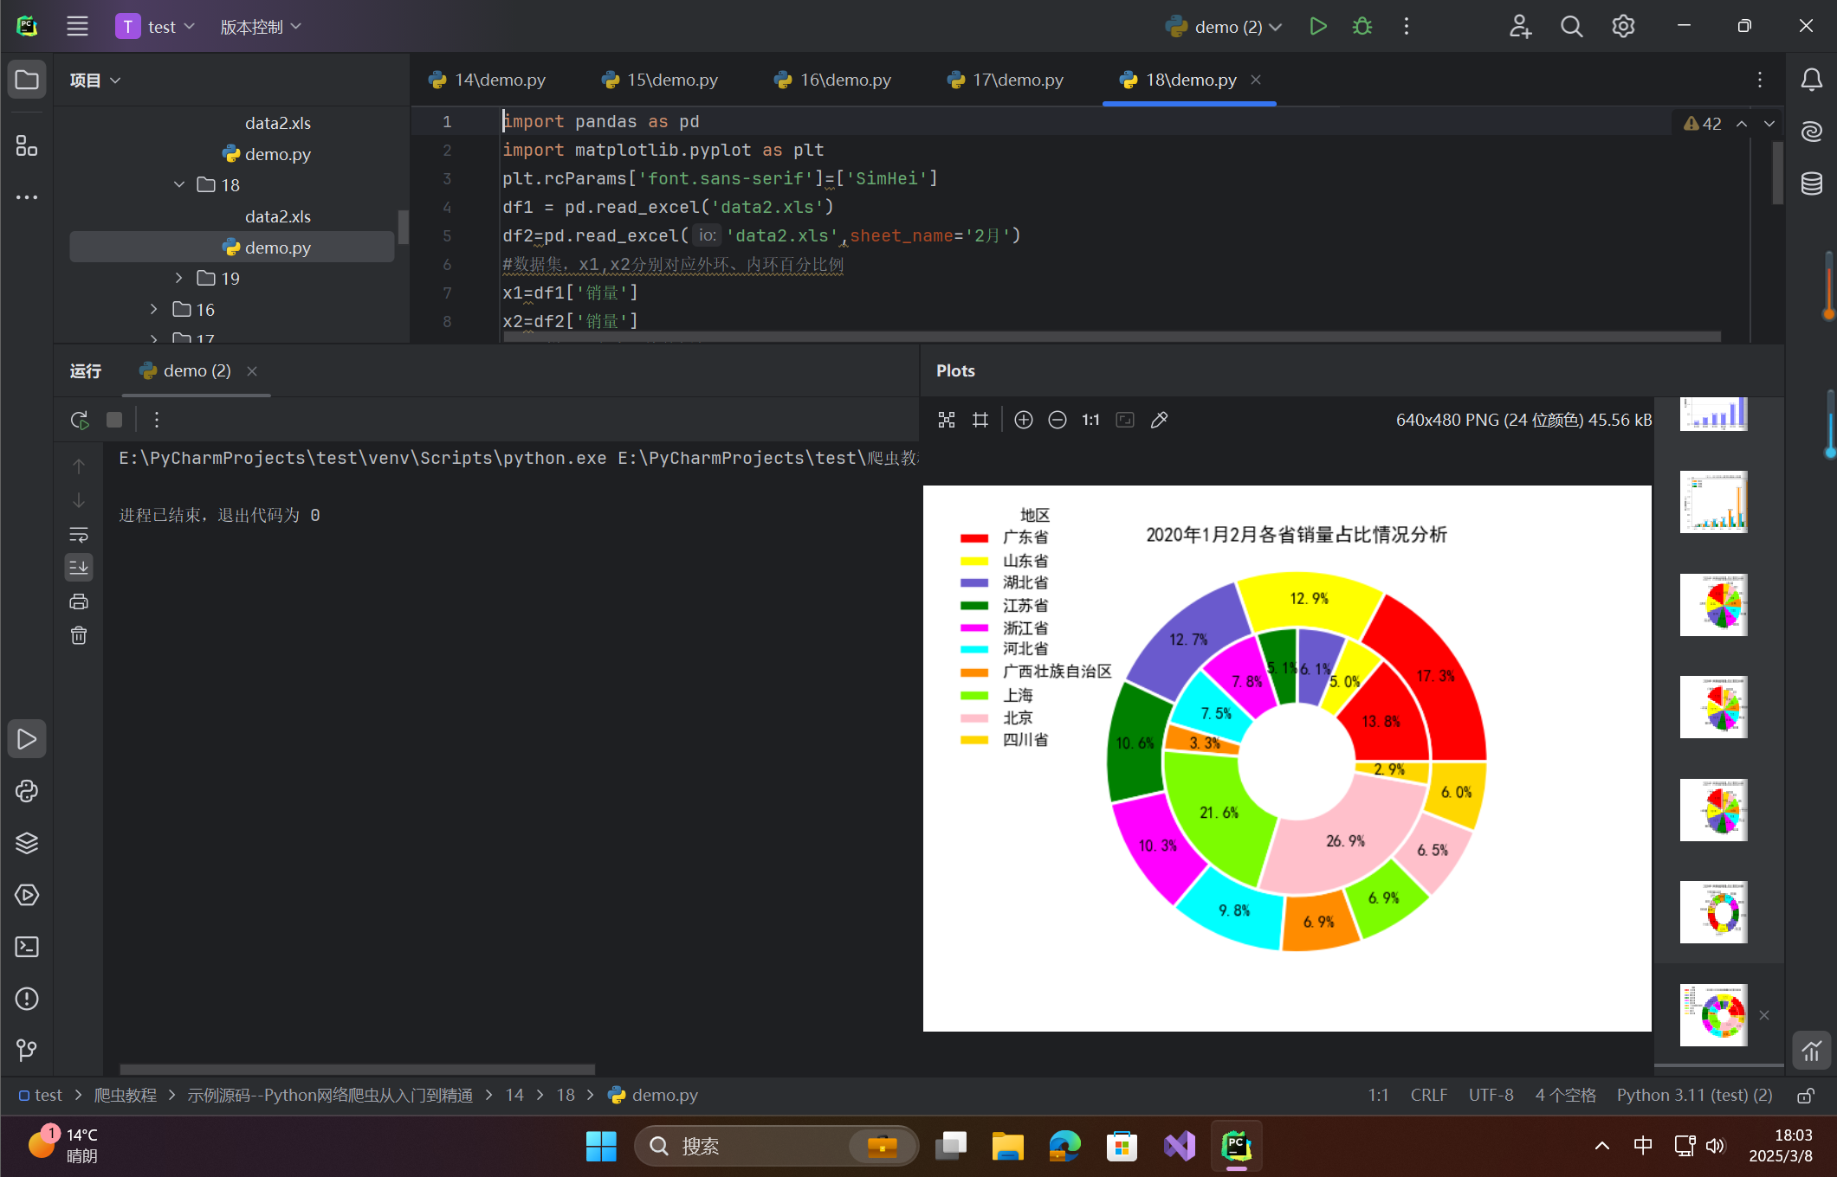Toggle scroll to end in run console
Screen dimensions: 1837x1177
(x=79, y=568)
